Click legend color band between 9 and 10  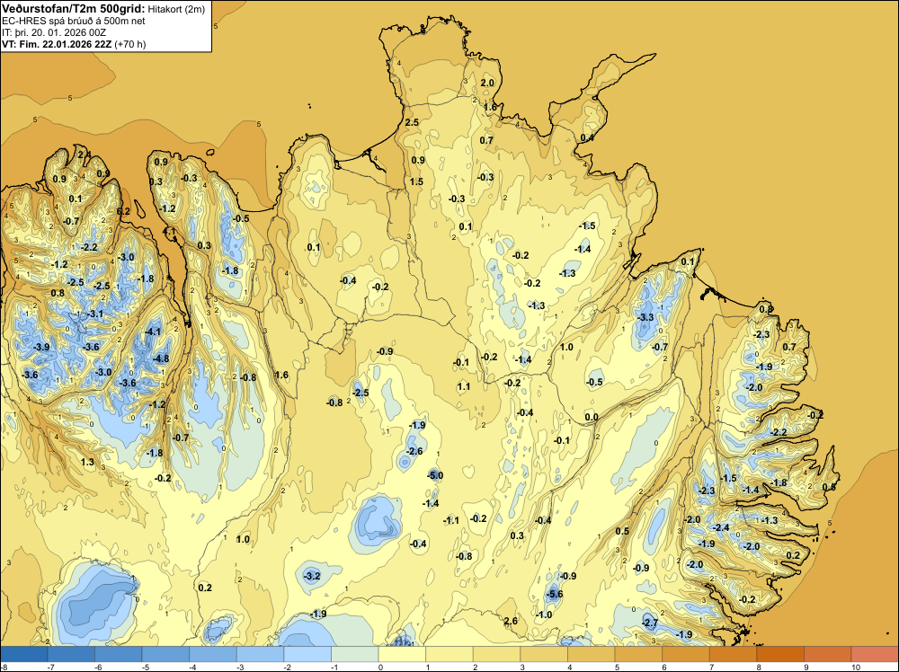[828, 654]
